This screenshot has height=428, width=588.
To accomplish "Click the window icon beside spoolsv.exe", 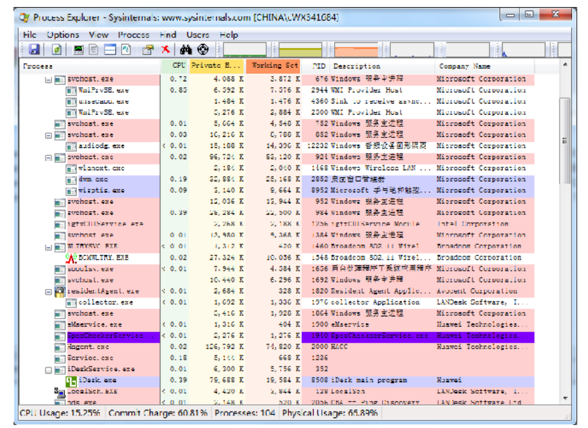I will 60,270.
